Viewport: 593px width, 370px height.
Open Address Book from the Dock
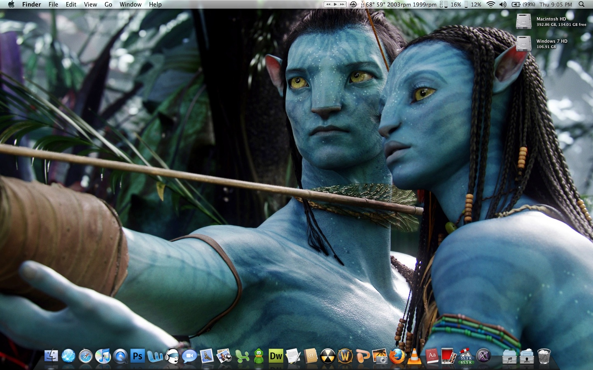pos(311,356)
